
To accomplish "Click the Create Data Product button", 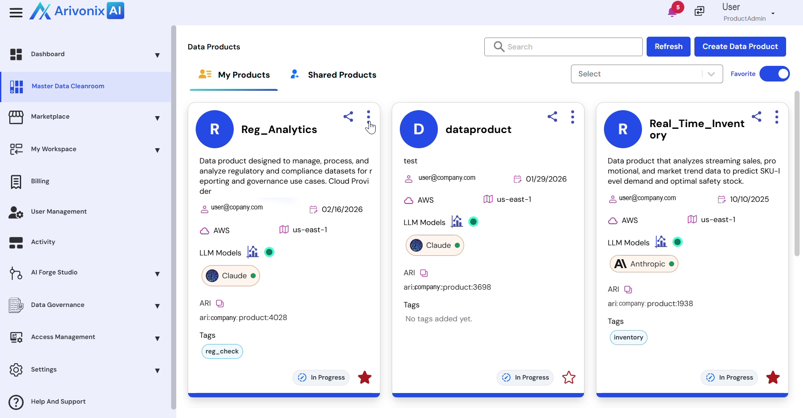I will click(740, 46).
